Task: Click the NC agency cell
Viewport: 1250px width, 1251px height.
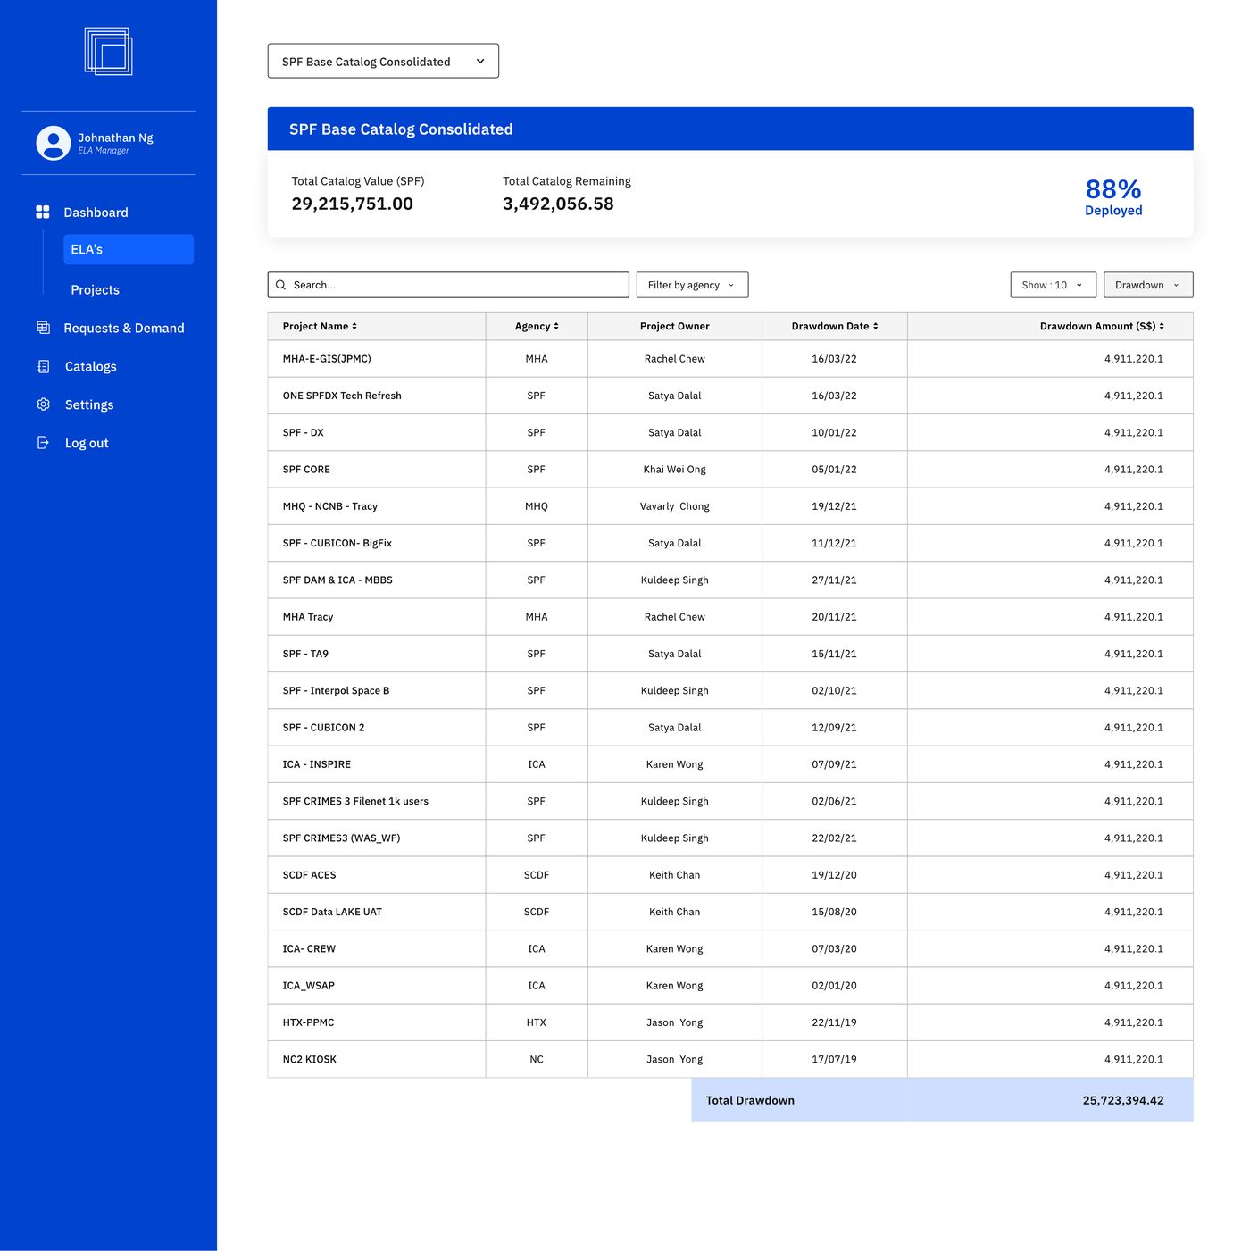Action: coord(537,1060)
